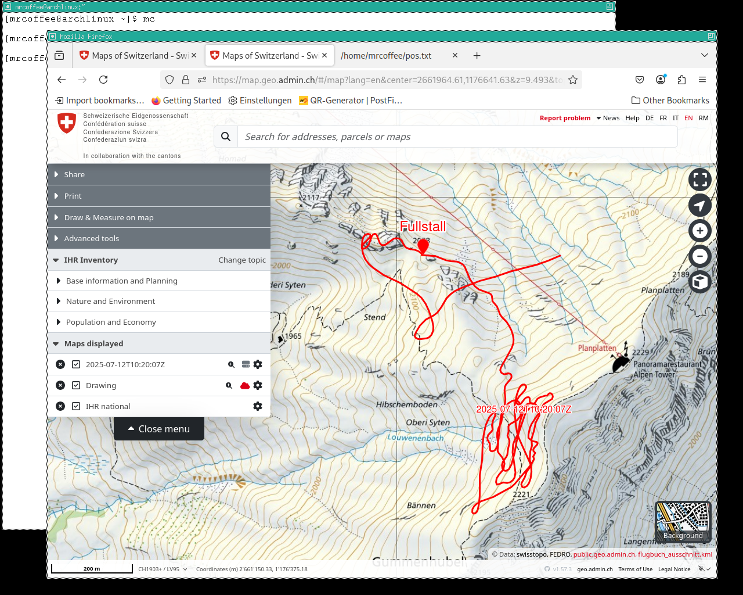Focus the address search input field
The height and width of the screenshot is (595, 743).
(x=457, y=137)
